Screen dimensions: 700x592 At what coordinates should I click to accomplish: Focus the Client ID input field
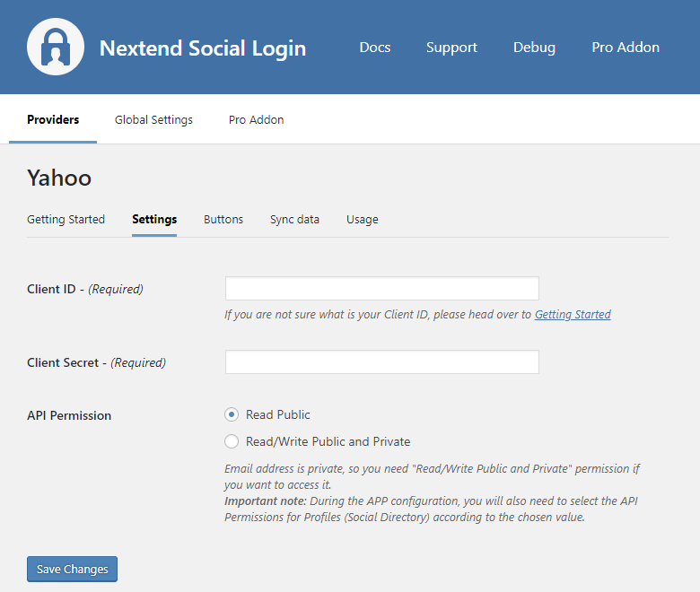click(x=381, y=289)
